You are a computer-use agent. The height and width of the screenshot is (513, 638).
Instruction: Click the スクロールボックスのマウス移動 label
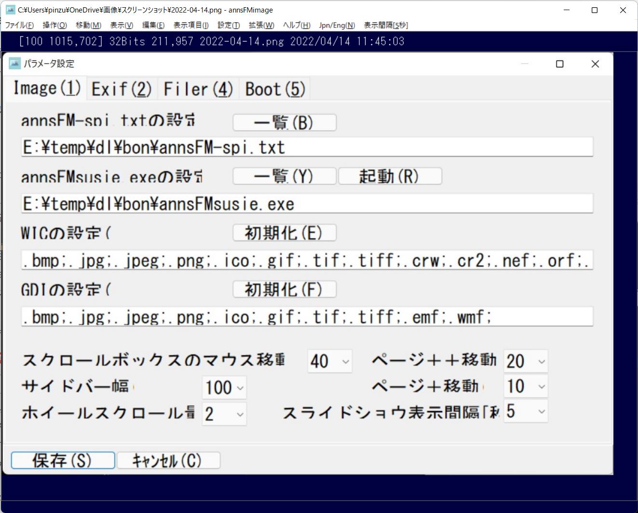[154, 360]
